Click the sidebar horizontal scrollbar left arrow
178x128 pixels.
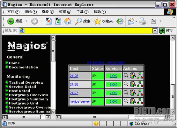[4, 117]
